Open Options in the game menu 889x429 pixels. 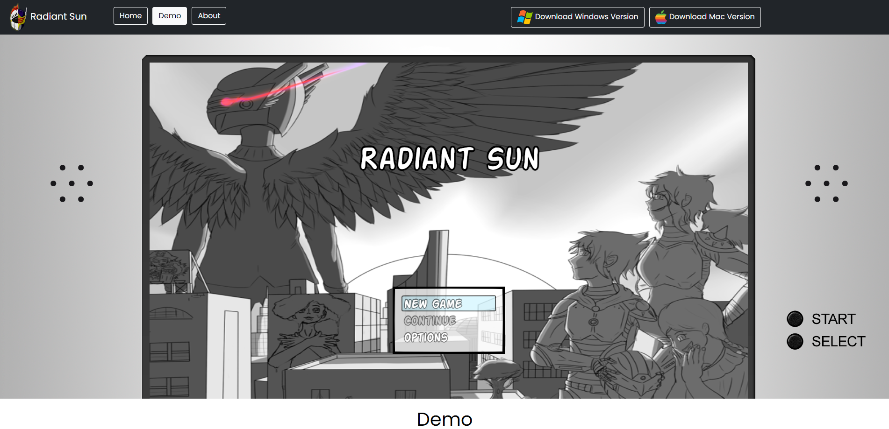click(x=426, y=338)
